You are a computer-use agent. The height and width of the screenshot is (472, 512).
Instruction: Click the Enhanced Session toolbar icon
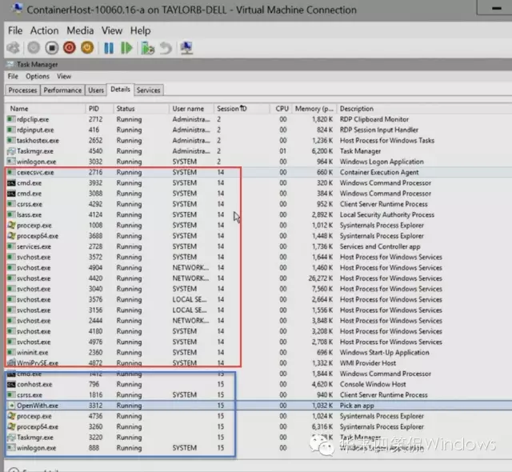[x=186, y=48]
